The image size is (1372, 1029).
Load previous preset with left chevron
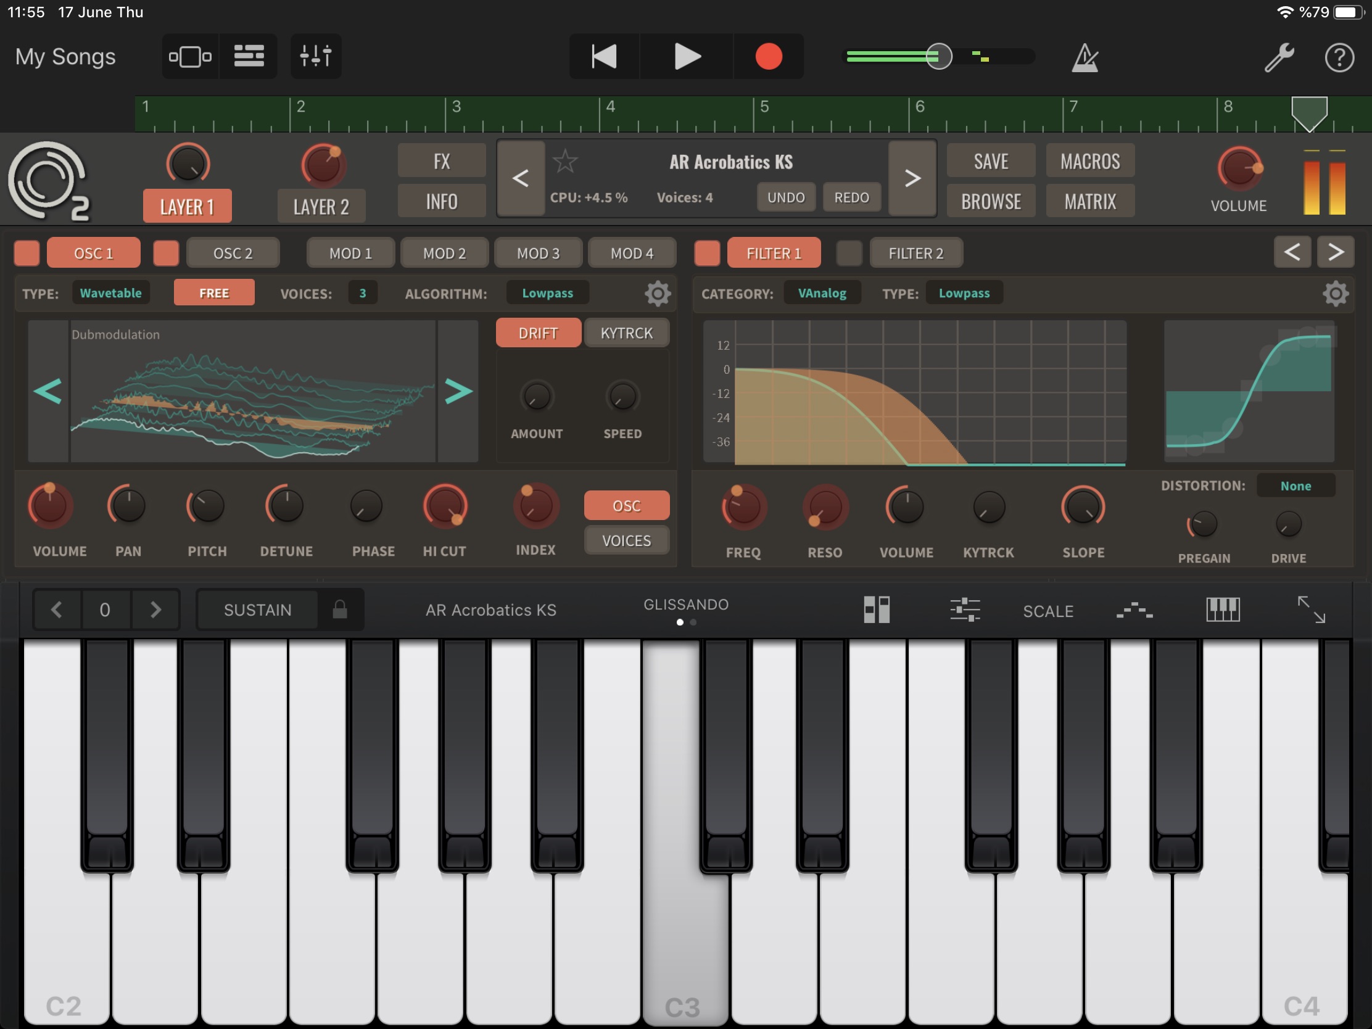tap(521, 179)
